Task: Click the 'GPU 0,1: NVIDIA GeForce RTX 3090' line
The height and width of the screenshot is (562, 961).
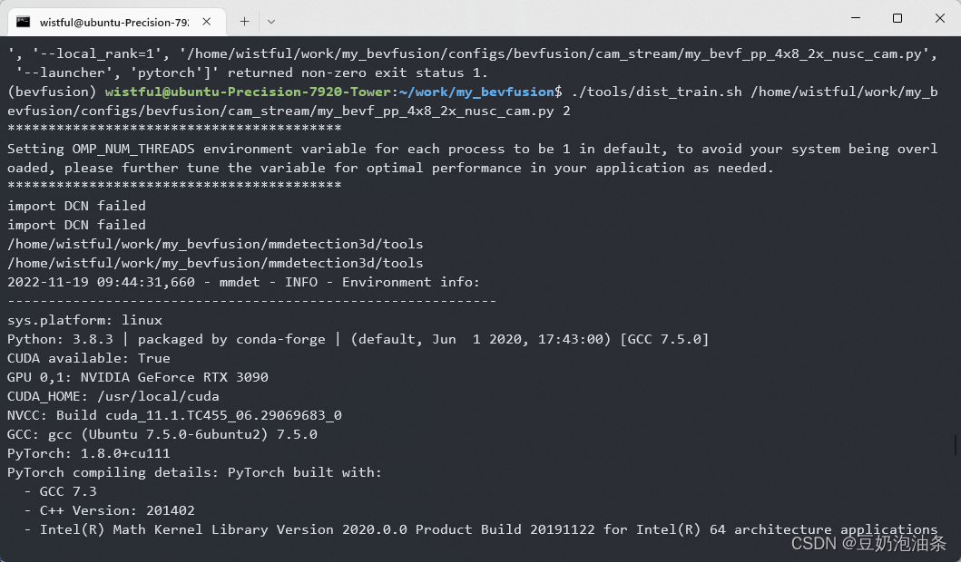Action: [x=138, y=377]
